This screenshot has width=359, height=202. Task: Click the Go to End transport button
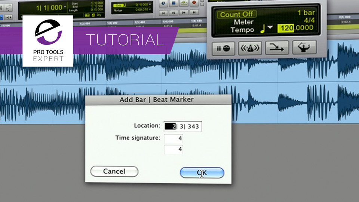pyautogui.click(x=194, y=12)
